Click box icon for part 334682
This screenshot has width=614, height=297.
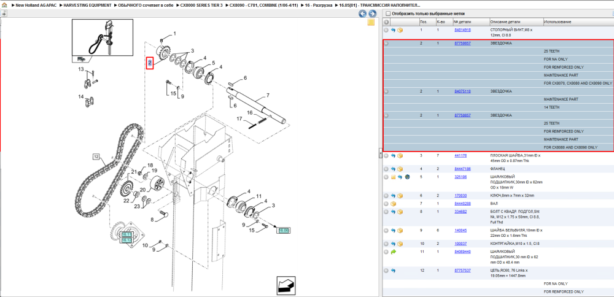400,212
